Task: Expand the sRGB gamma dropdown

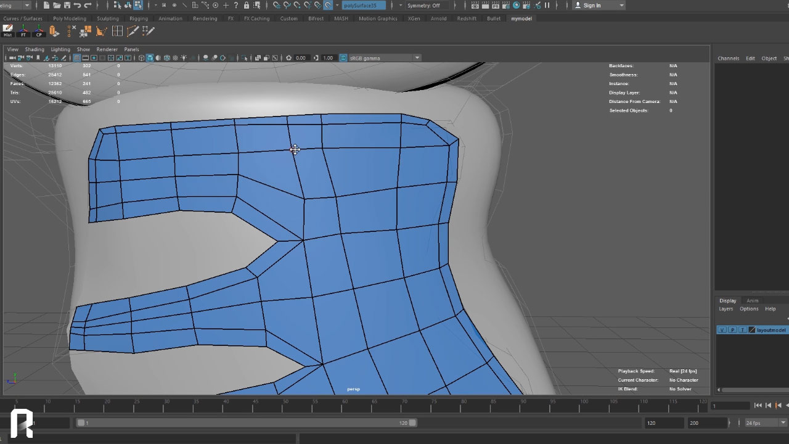Action: (417, 58)
